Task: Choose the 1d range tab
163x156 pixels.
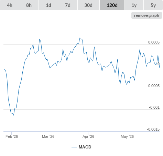Action: click(48, 5)
